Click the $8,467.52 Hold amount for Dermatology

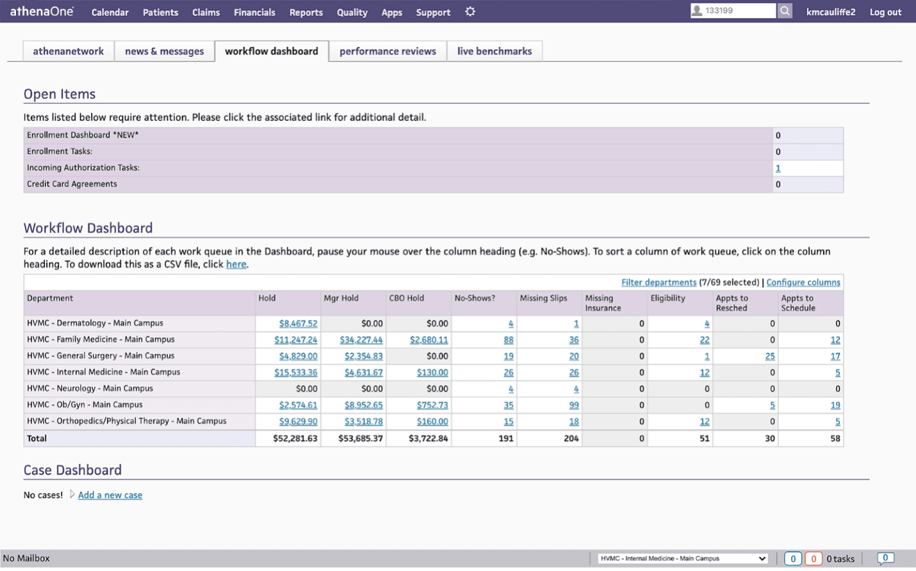click(298, 323)
